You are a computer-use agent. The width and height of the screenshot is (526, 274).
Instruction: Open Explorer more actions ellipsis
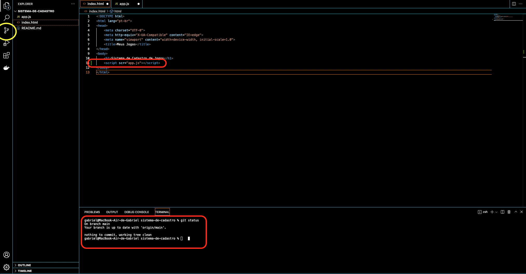click(73, 4)
